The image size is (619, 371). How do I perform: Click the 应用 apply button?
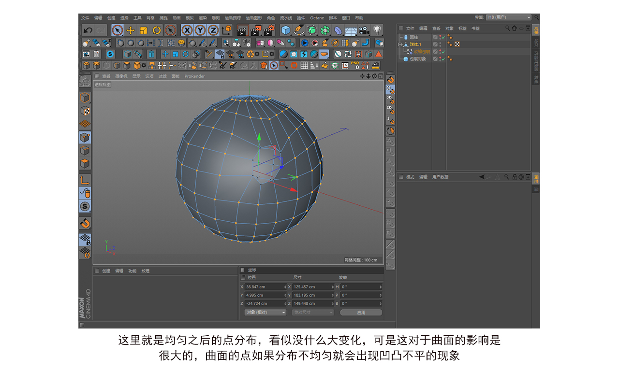(361, 313)
